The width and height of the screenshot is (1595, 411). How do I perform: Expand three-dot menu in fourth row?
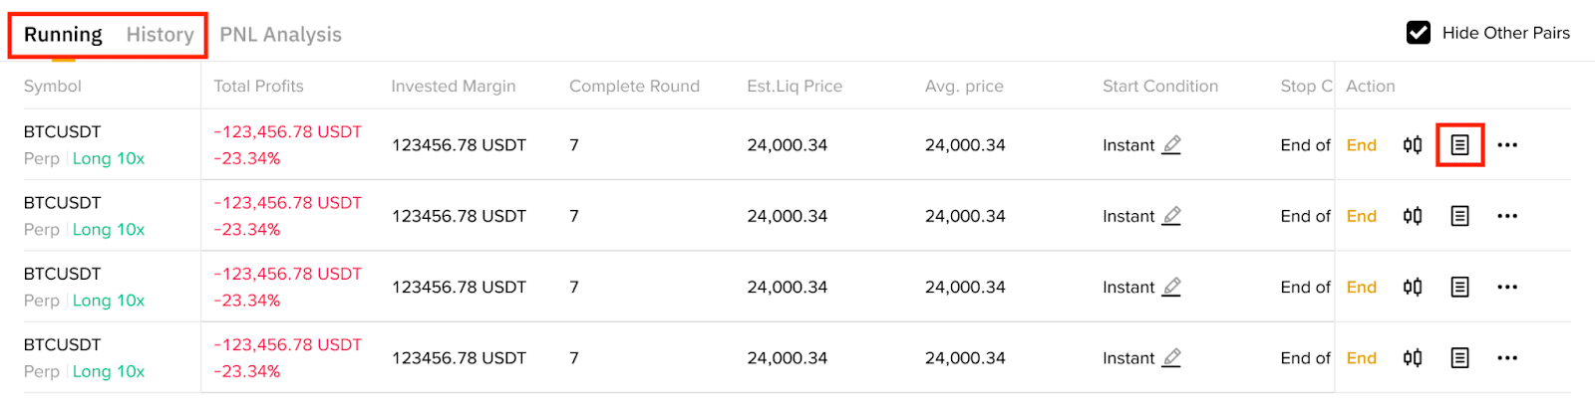[x=1507, y=358]
